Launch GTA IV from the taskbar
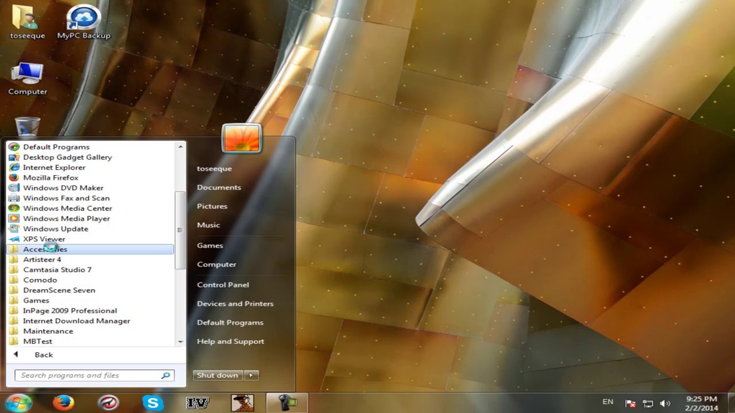 (198, 402)
